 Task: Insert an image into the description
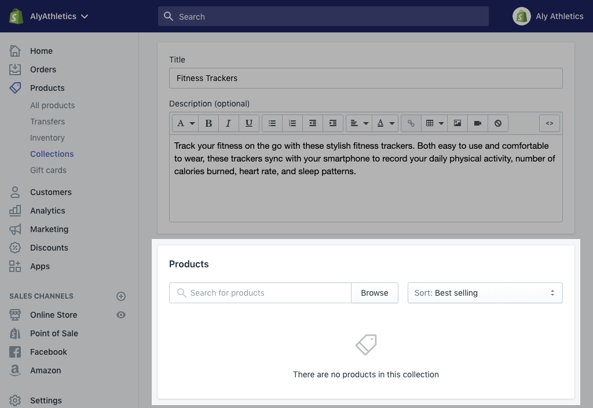(457, 123)
